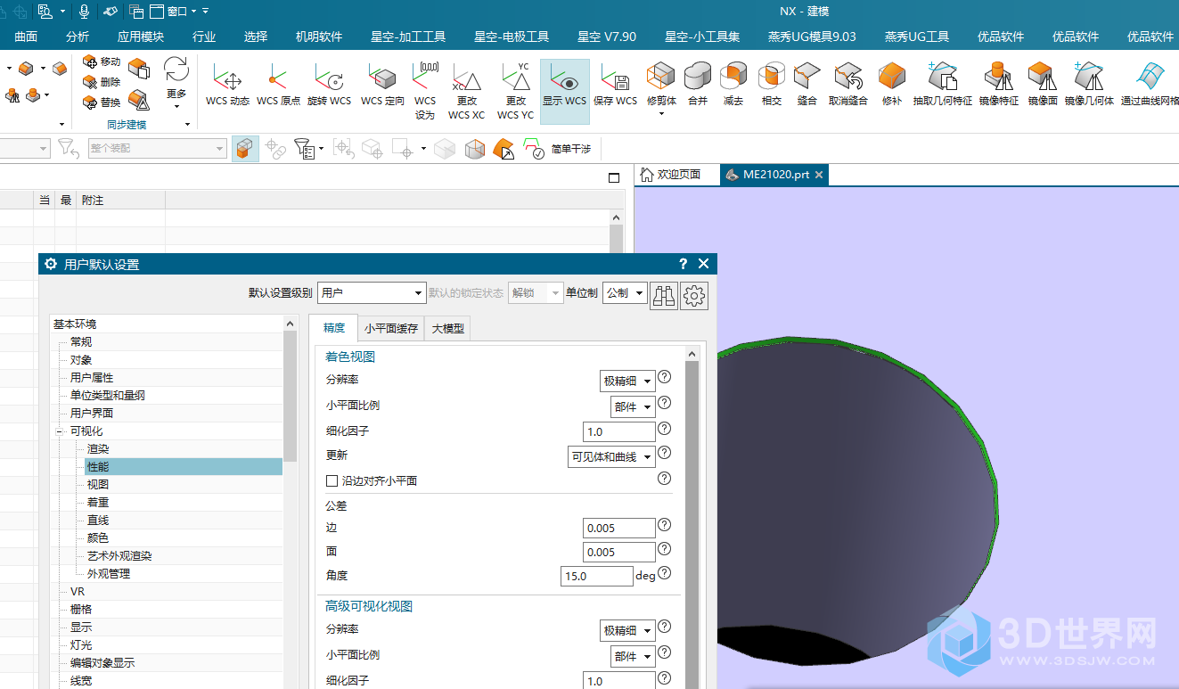Open the 修补 patch tool
Image resolution: width=1179 pixels, height=689 pixels.
pos(892,85)
